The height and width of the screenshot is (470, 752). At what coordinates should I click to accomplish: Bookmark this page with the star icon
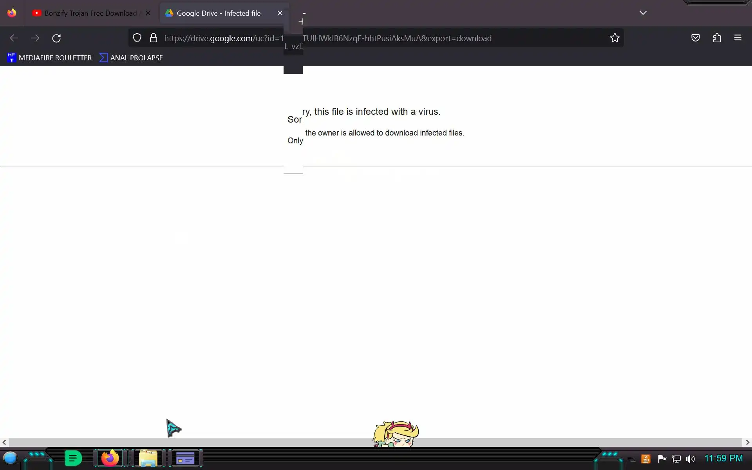(615, 38)
